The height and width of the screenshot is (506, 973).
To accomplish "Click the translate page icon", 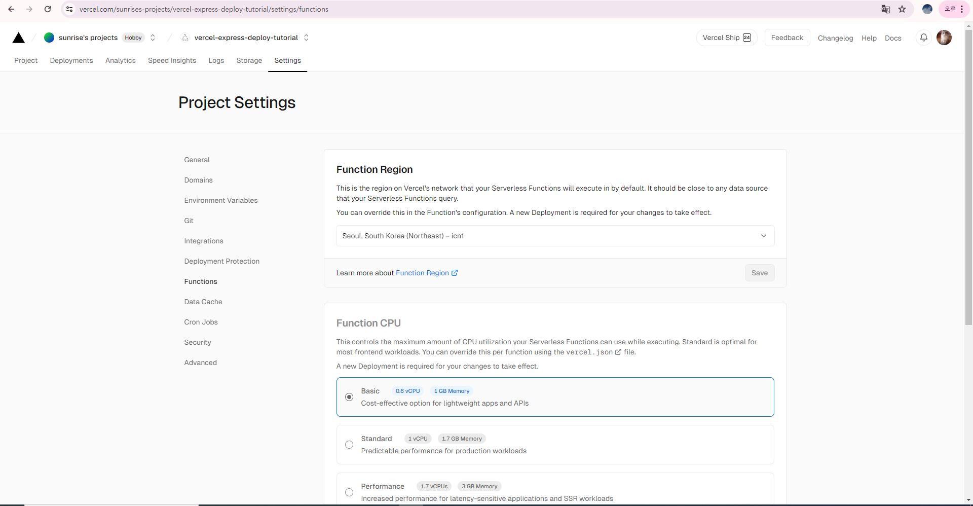I will 886,9.
